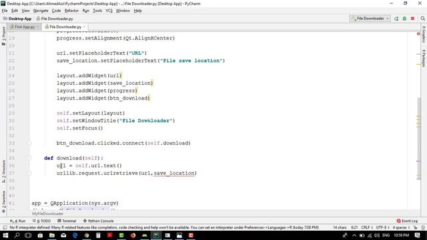Image resolution: width=427 pixels, height=240 pixels.
Task: Close the File Downloader.py tab
Action: click(x=85, y=27)
